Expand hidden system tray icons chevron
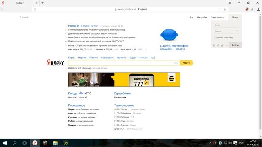262x147 pixels. pyautogui.click(x=210, y=143)
